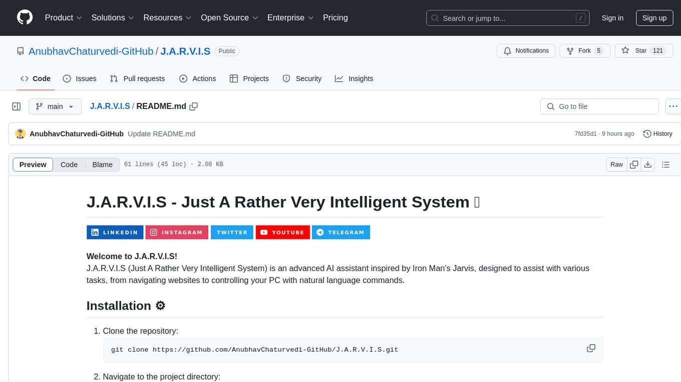The image size is (681, 382).
Task: Open the LinkedIn badge
Action: (x=115, y=232)
